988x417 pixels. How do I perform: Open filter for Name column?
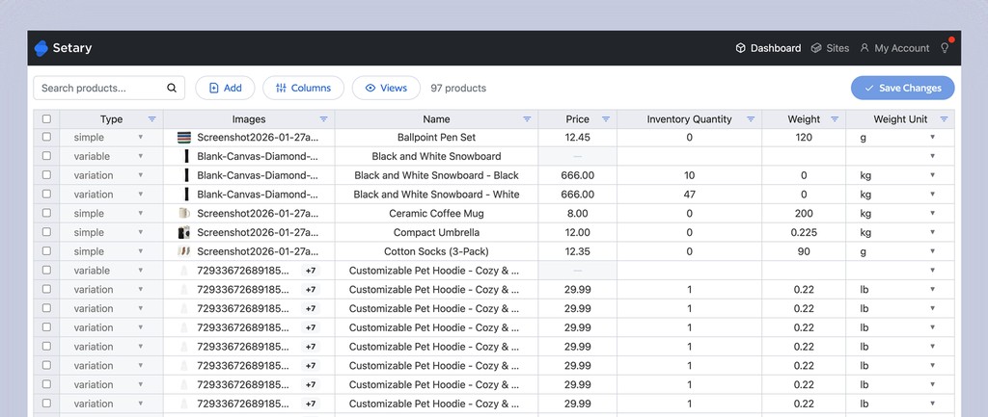point(527,118)
